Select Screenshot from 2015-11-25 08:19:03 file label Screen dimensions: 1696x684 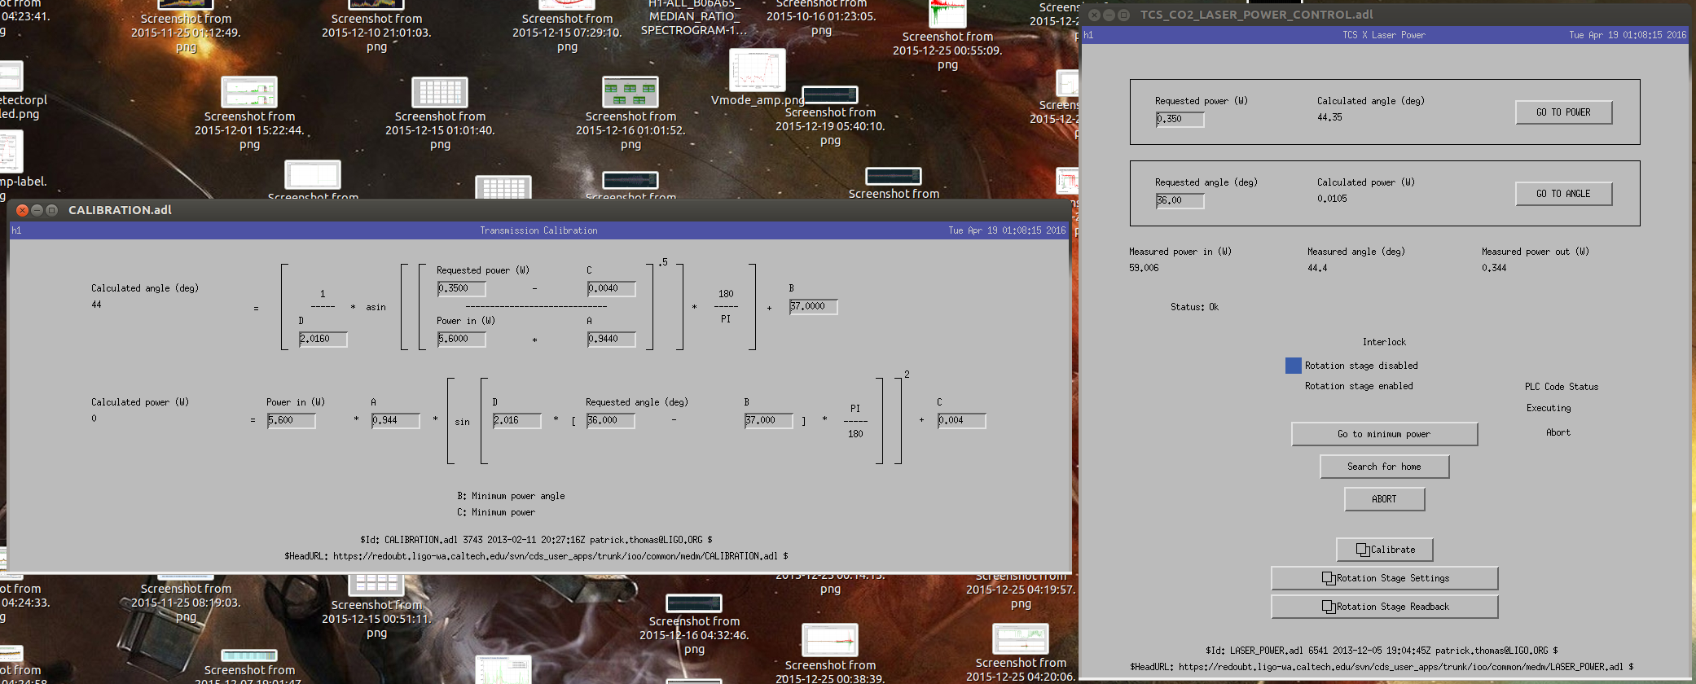tap(186, 603)
